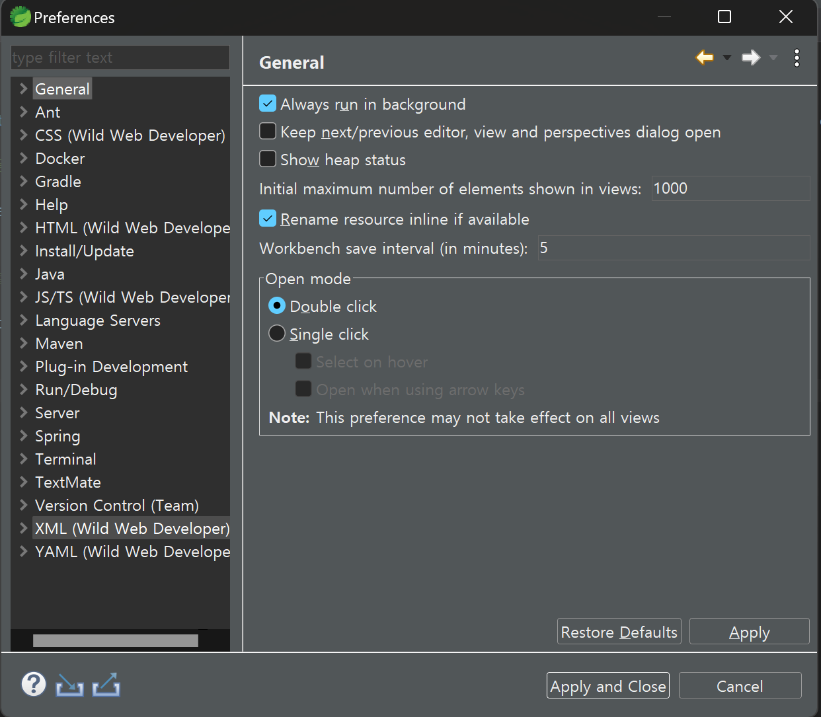This screenshot has width=821, height=717.
Task: Expand the Server tree node
Action: tap(23, 412)
